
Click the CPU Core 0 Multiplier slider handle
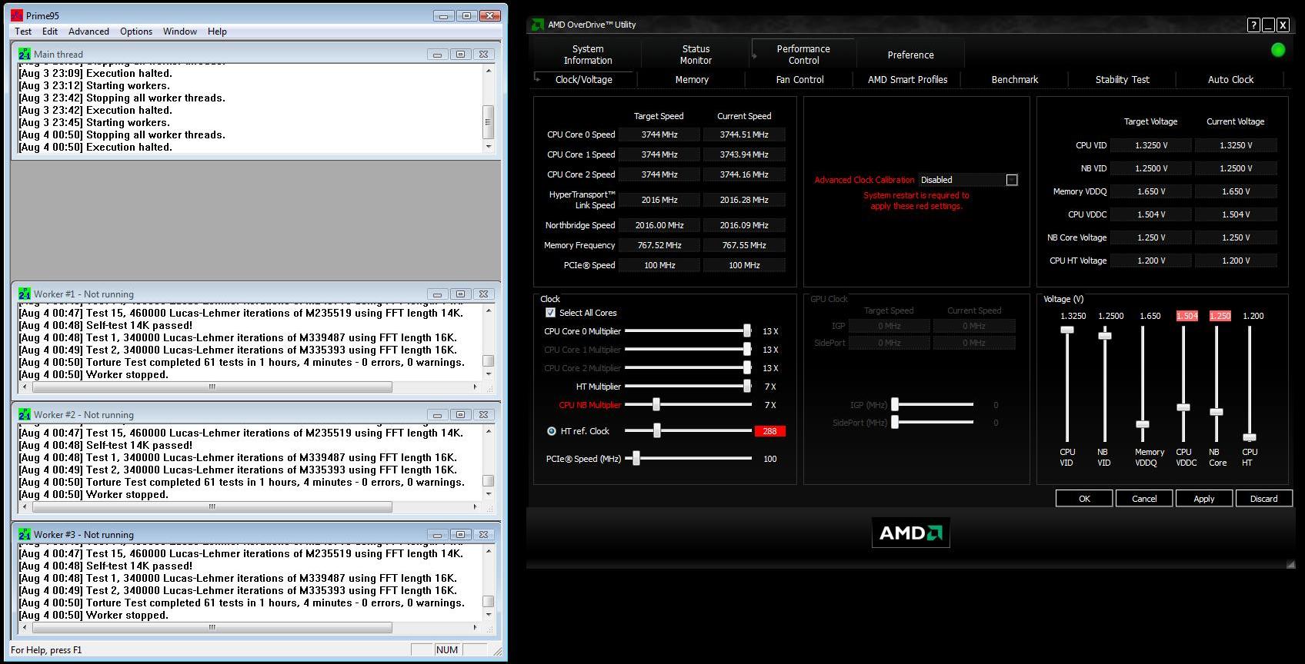tap(747, 330)
